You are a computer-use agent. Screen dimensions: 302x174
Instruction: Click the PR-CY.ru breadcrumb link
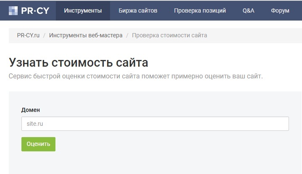[28, 35]
